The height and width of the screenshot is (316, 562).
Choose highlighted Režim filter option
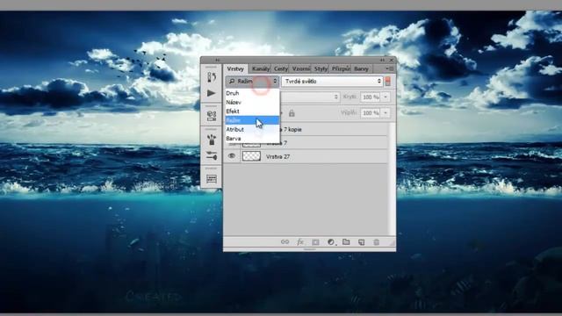coord(252,120)
